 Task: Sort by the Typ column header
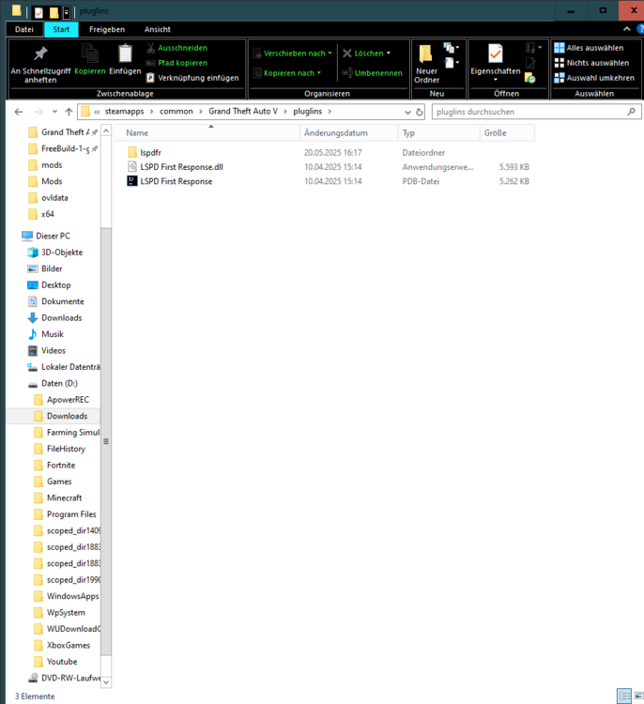(x=438, y=133)
